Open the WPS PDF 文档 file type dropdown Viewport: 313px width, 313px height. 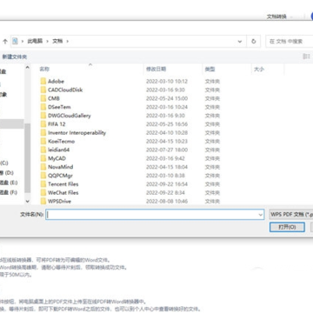[291, 215]
